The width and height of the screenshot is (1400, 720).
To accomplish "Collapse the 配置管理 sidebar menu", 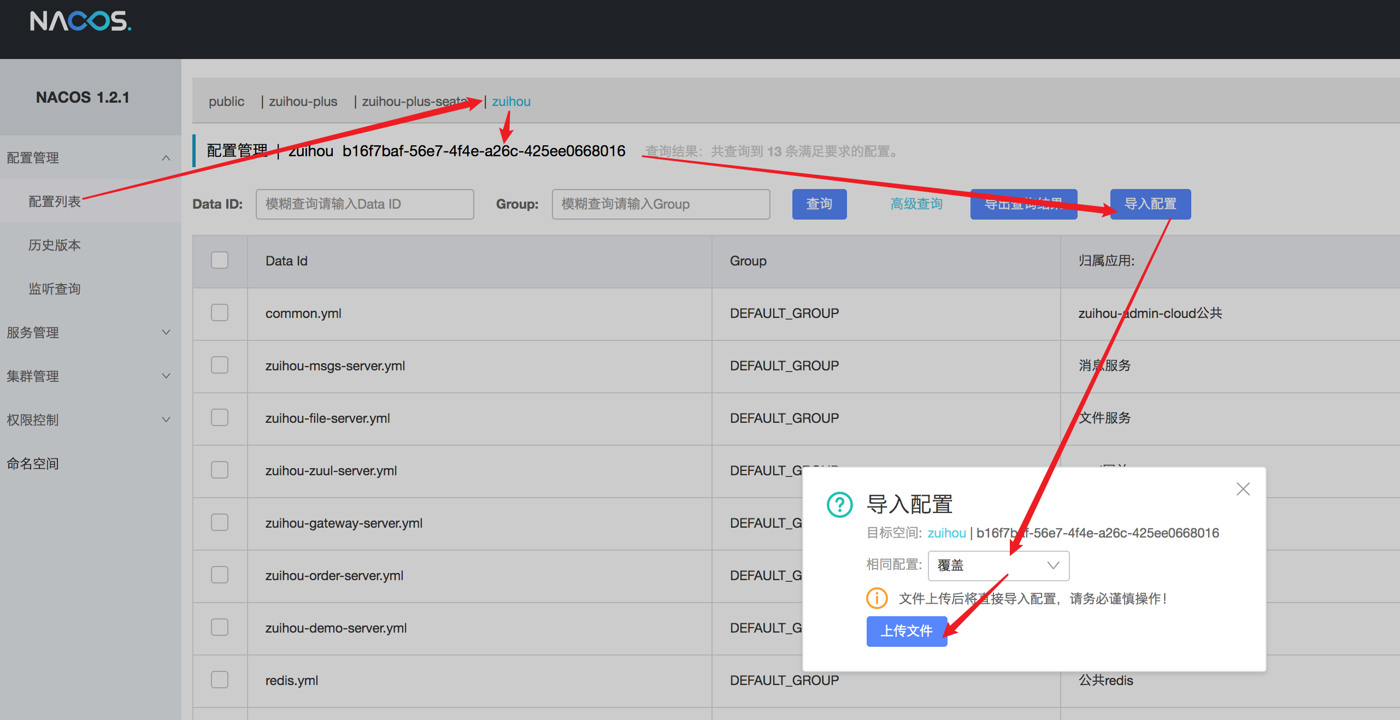I will pos(90,158).
